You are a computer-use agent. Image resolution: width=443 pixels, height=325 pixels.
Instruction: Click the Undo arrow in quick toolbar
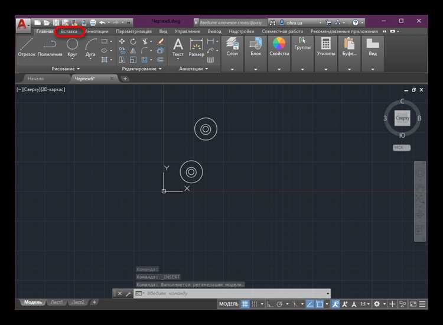102,22
